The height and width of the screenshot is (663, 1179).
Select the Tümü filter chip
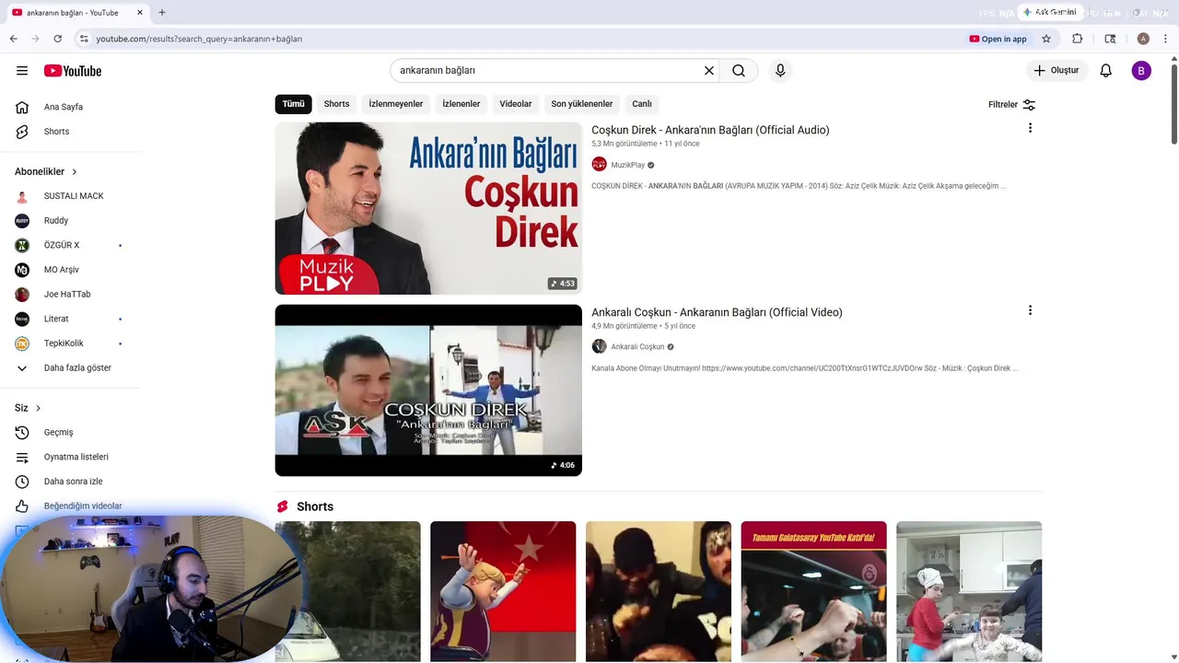click(x=293, y=104)
